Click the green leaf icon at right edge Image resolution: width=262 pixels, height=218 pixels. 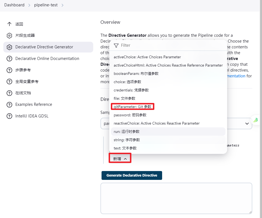pos(255,120)
